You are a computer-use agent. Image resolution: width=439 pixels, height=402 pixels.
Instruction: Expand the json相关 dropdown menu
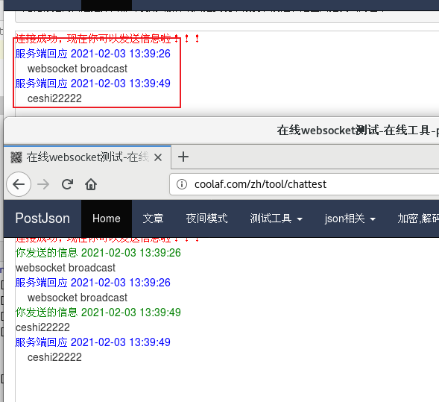click(x=350, y=219)
